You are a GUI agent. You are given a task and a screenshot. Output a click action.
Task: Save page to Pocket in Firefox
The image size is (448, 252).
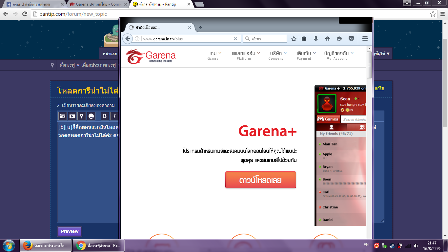click(351, 39)
